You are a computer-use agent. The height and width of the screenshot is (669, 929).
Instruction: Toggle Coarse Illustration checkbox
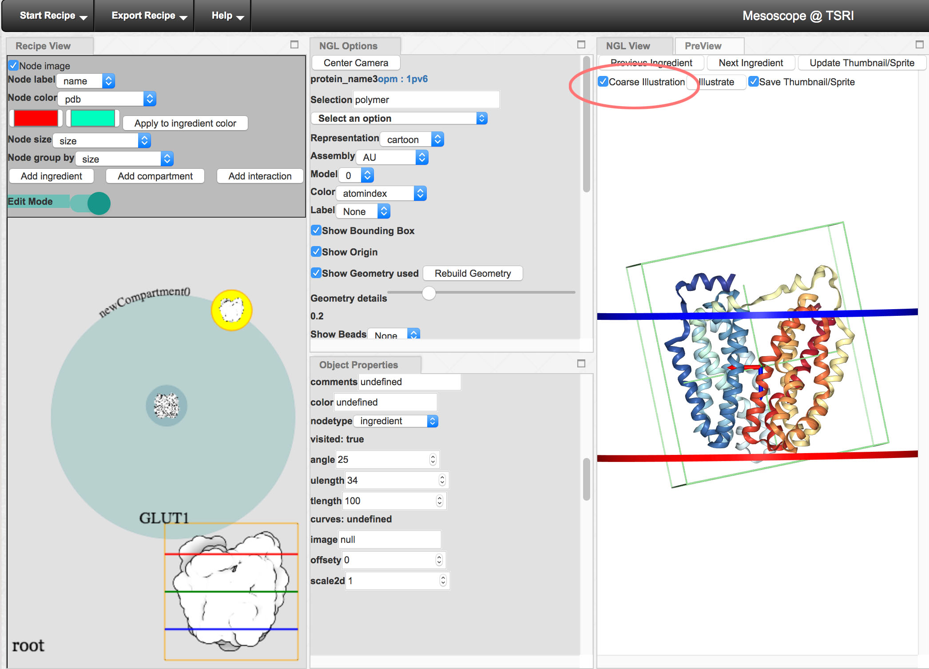603,82
